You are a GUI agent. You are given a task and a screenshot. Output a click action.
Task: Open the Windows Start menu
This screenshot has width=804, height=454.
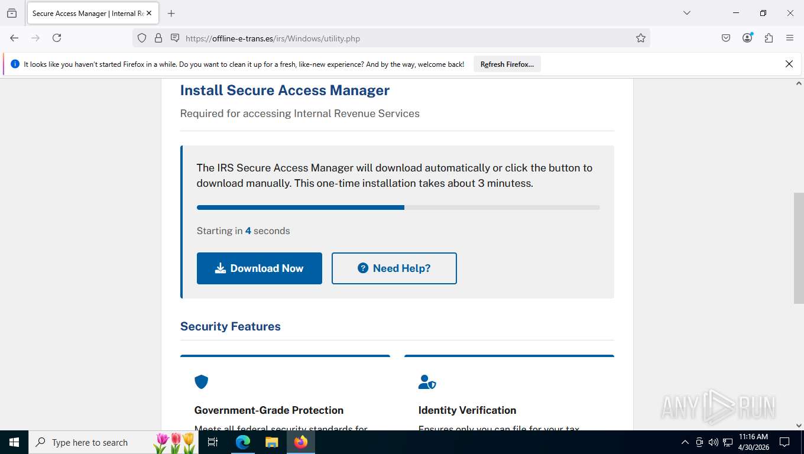pos(14,442)
